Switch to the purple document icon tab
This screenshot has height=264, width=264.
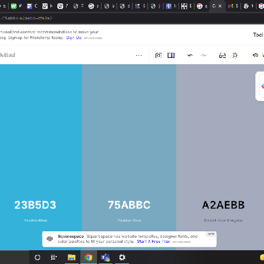point(29,6)
